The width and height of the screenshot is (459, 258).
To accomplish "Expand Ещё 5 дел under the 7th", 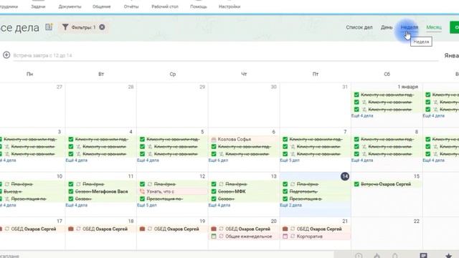I will [x=290, y=161].
